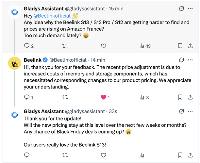
Task: Unlike Beelink's tweet with red heart
Action: (x=104, y=97)
